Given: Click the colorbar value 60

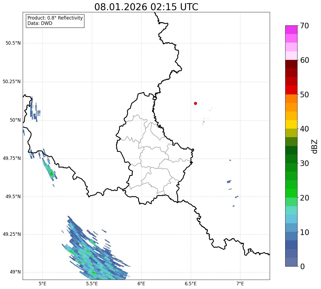Looking at the screenshot, I should click(305, 60).
